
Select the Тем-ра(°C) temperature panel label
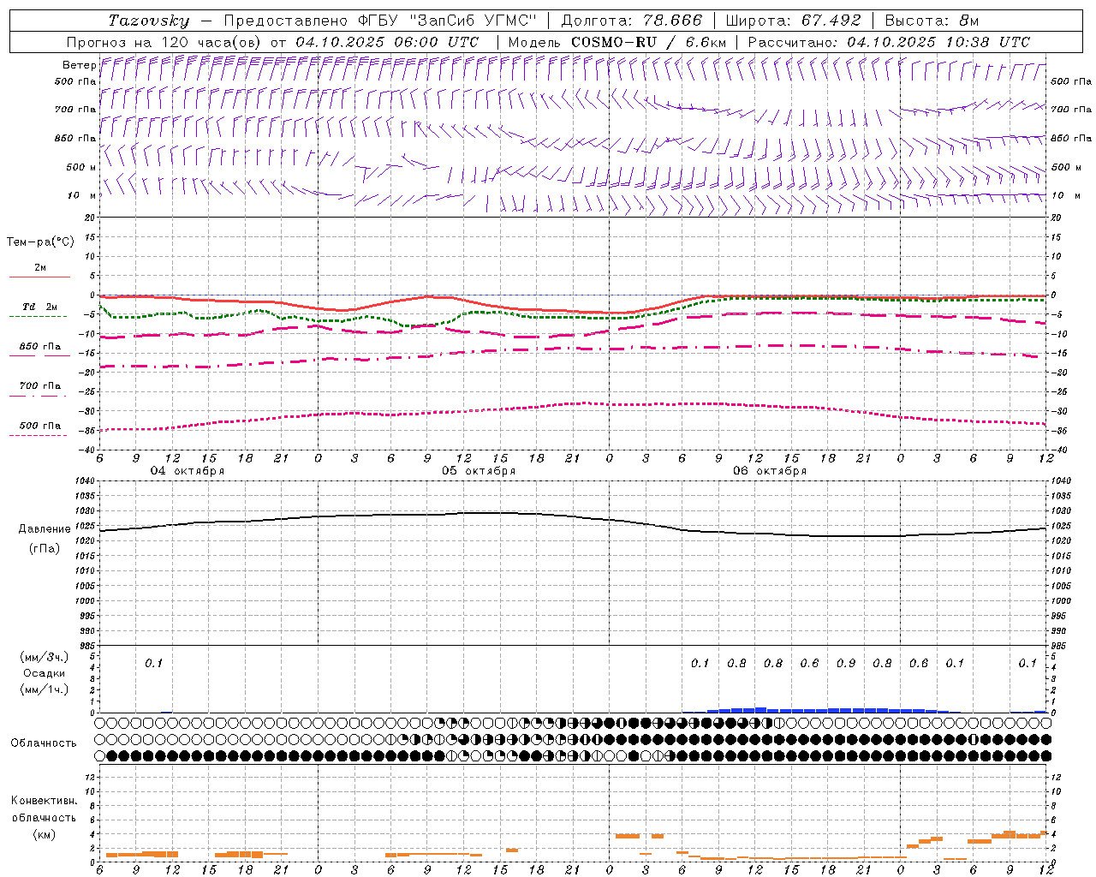coord(40,242)
